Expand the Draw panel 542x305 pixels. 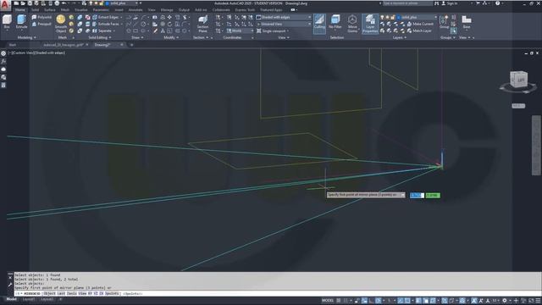137,37
